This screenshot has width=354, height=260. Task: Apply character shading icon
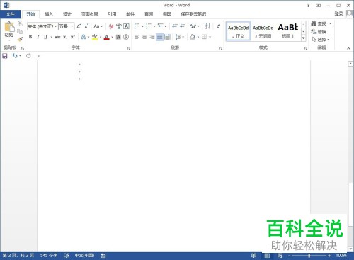[x=118, y=37]
